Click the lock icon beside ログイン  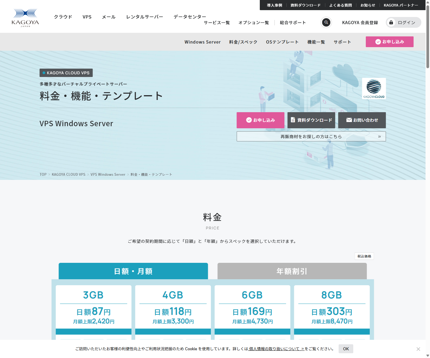click(391, 22)
